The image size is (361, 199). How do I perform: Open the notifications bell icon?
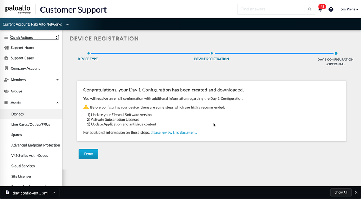pos(320,9)
